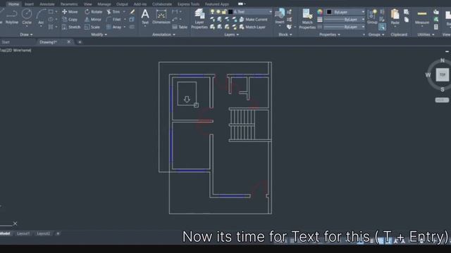Image resolution: width=451 pixels, height=253 pixels.
Task: Select the Polyline tool
Action: [12, 16]
